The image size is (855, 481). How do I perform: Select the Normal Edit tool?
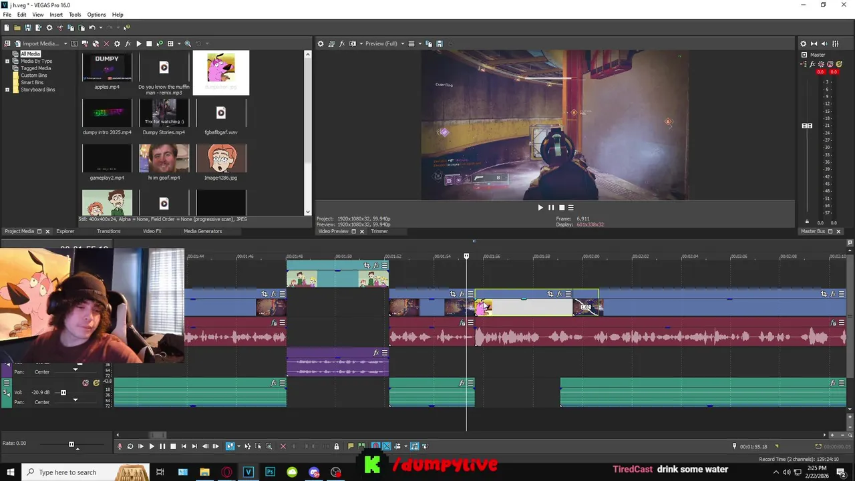click(x=229, y=446)
